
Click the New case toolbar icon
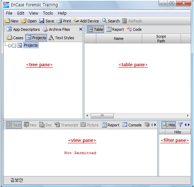tap(7, 21)
